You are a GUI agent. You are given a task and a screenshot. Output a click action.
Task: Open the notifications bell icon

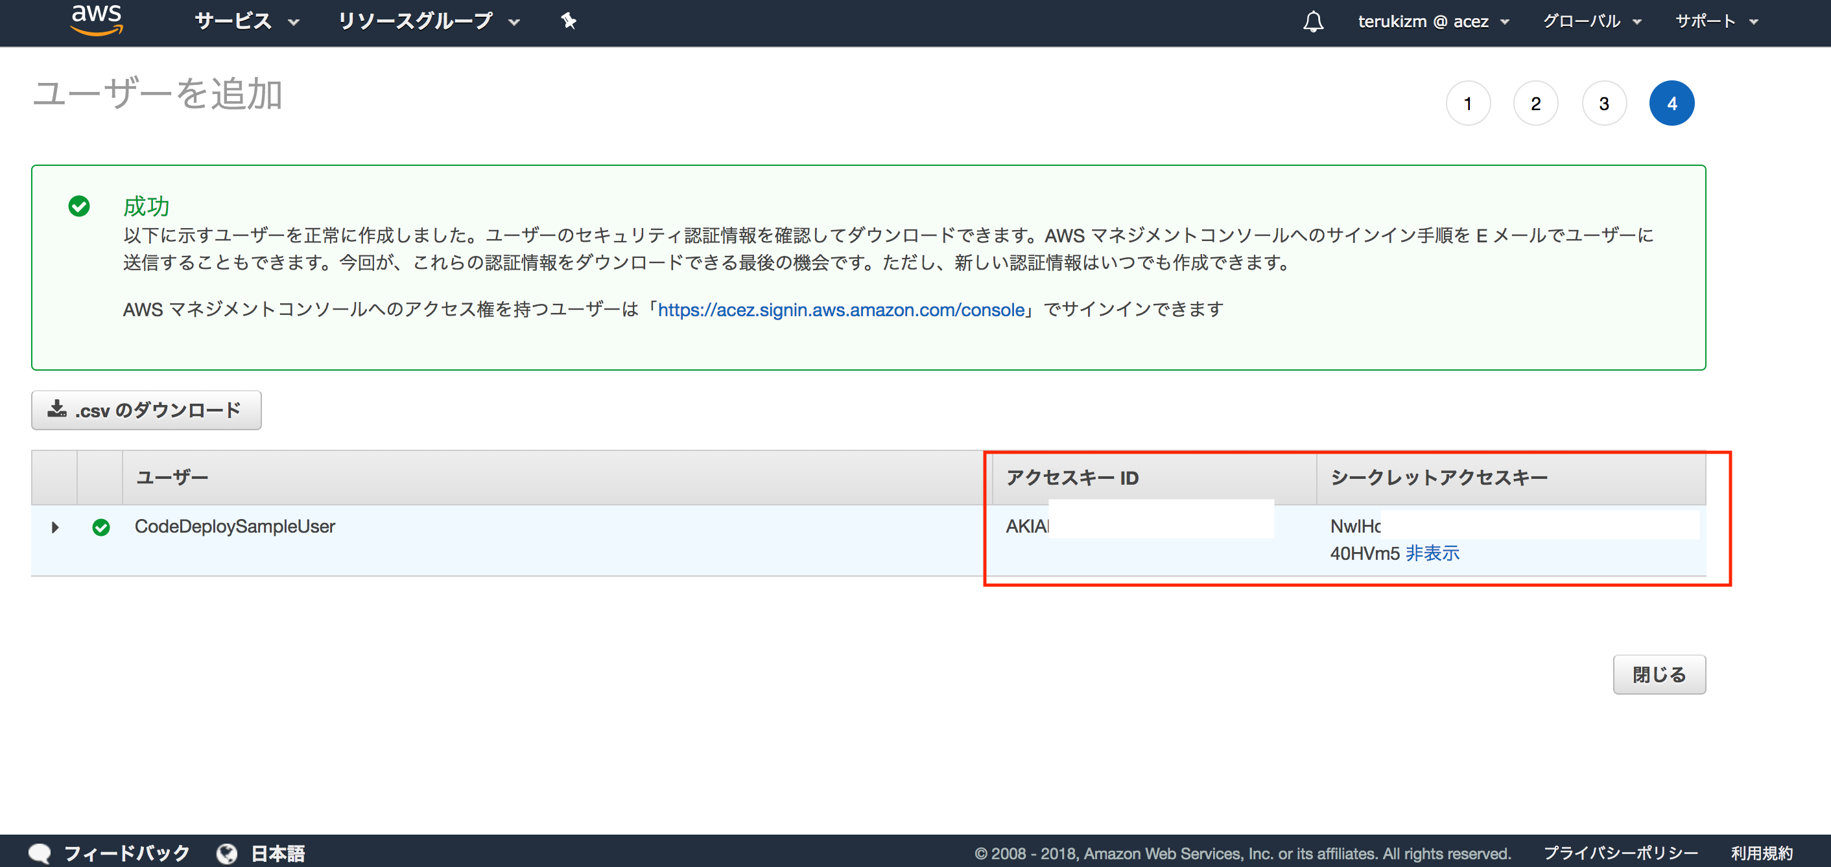[1313, 21]
